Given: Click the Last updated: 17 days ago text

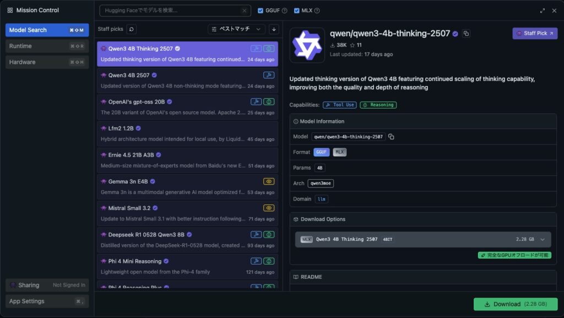Looking at the screenshot, I should click(x=361, y=55).
